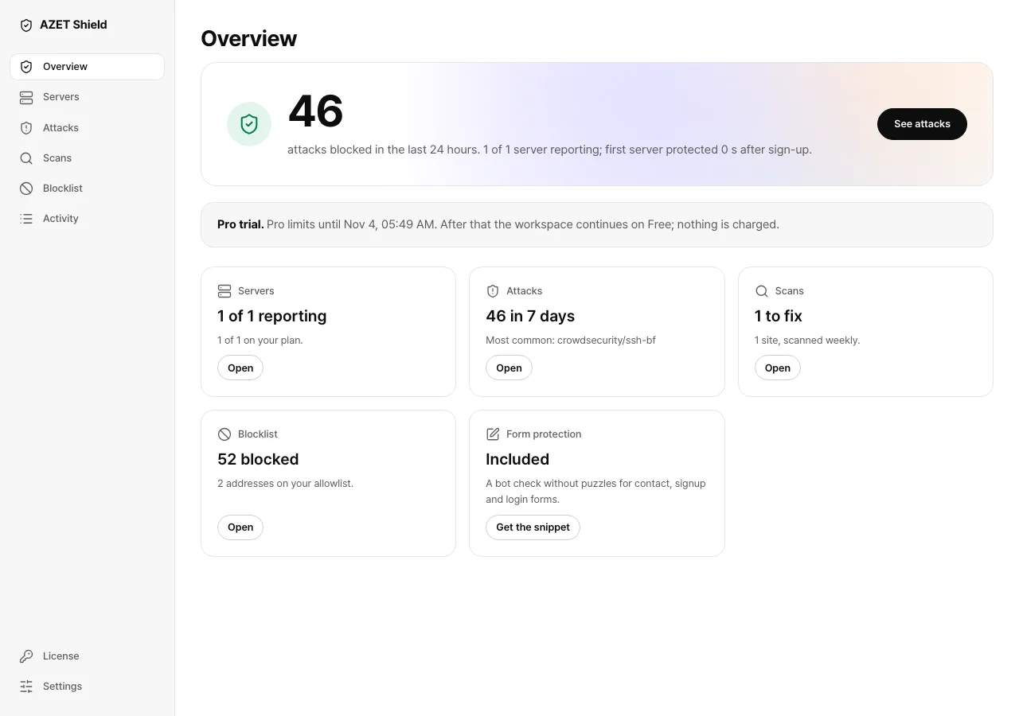
Task: Click the Attacks card shield icon
Action: coord(493,291)
